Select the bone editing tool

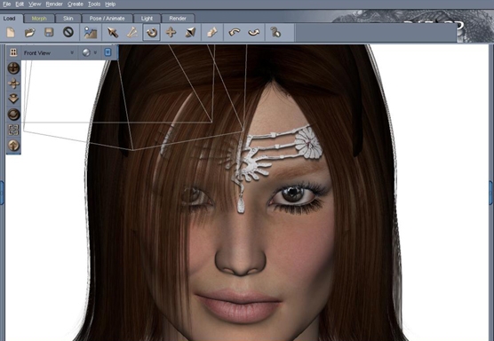pyautogui.click(x=132, y=32)
